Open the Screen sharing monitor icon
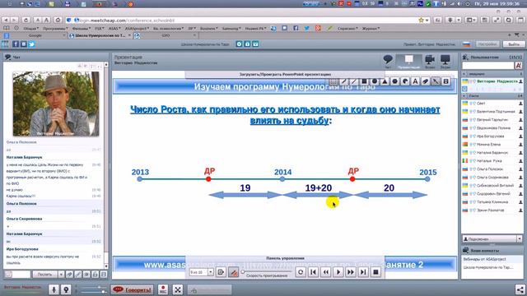The height and width of the screenshot is (296, 527). (445, 61)
